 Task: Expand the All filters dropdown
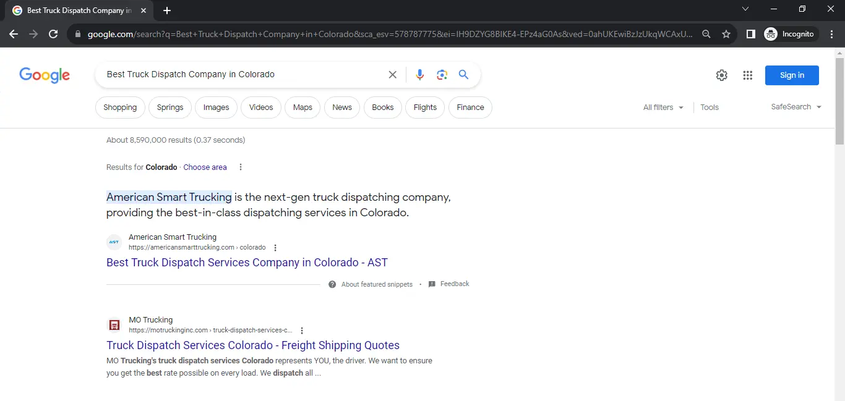point(663,108)
